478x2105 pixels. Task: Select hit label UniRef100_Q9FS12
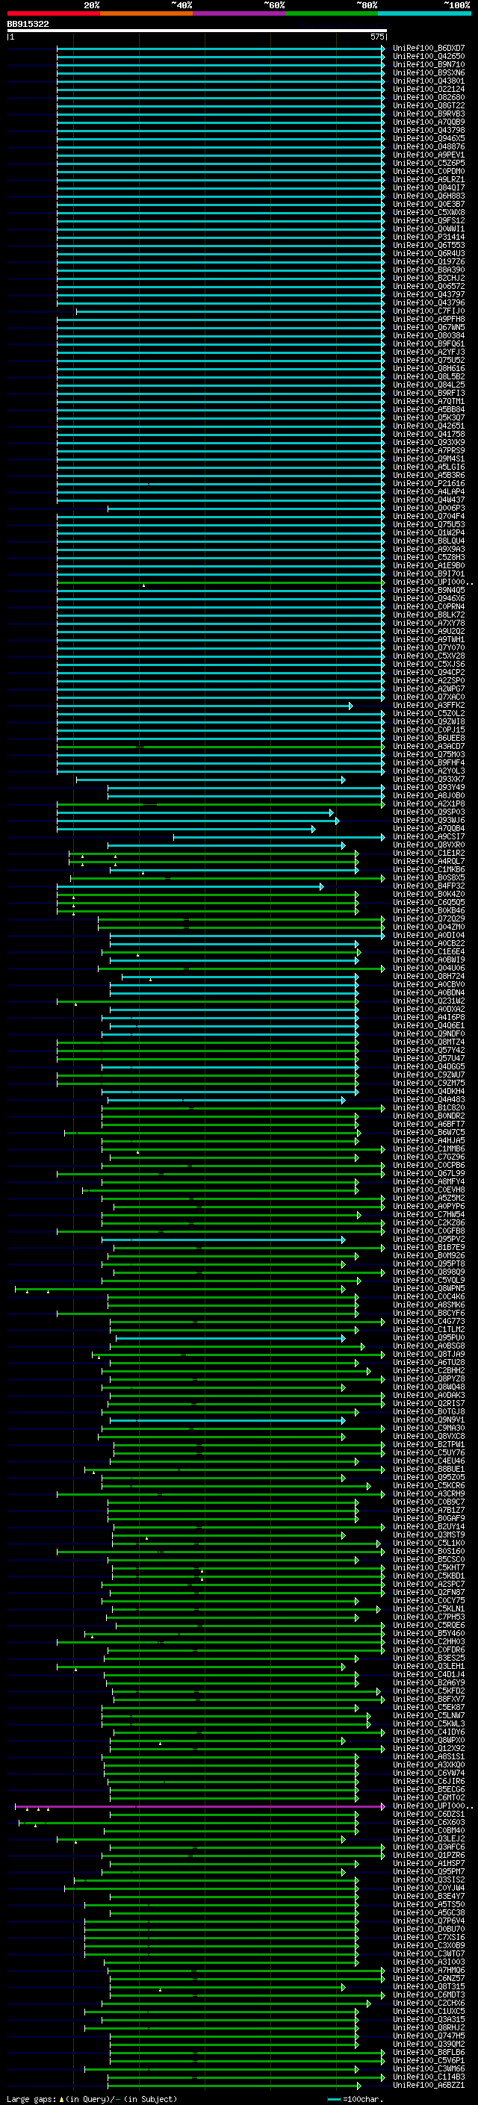pyautogui.click(x=429, y=220)
